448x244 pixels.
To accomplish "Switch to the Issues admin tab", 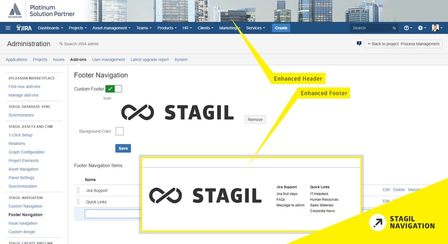I will pos(59,59).
